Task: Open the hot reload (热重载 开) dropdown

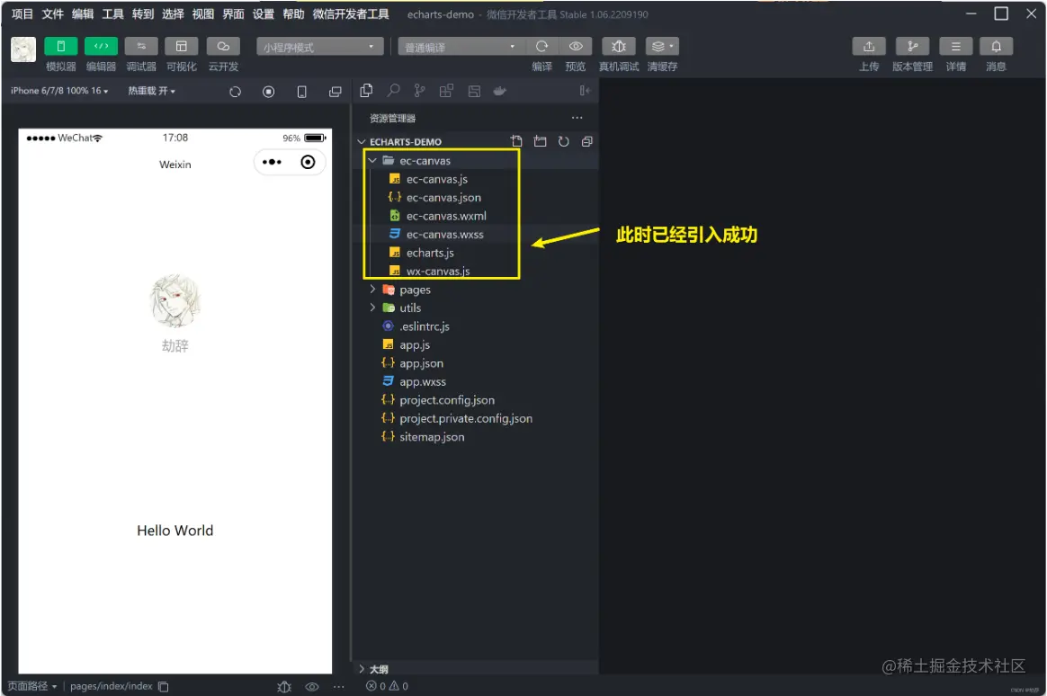Action: pos(152,91)
